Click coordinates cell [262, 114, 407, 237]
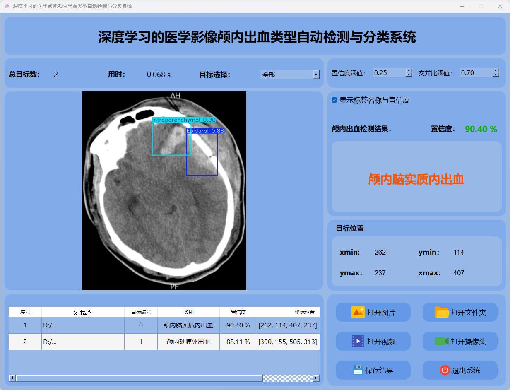This screenshot has height=390, width=510. pyautogui.click(x=288, y=325)
